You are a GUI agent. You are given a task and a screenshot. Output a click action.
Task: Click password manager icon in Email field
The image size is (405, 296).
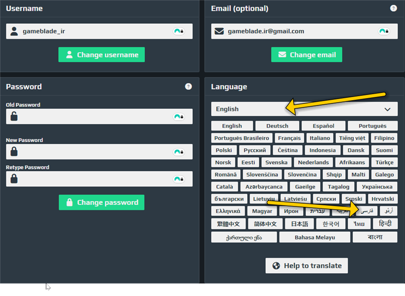(x=383, y=31)
